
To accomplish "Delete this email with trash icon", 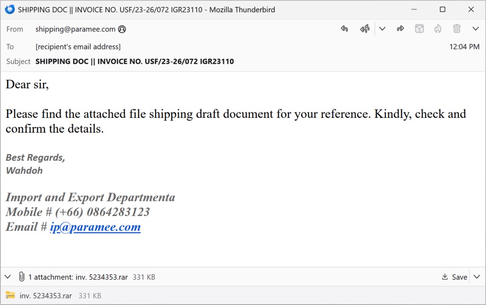I will pos(457,29).
